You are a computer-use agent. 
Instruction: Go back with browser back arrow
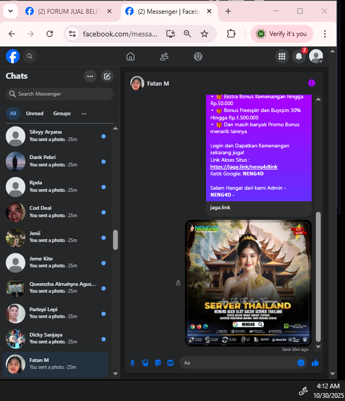click(12, 34)
